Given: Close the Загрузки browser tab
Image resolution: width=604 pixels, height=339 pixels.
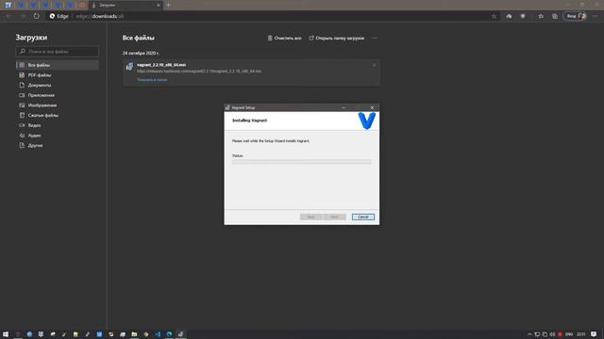Looking at the screenshot, I should tap(158, 6).
